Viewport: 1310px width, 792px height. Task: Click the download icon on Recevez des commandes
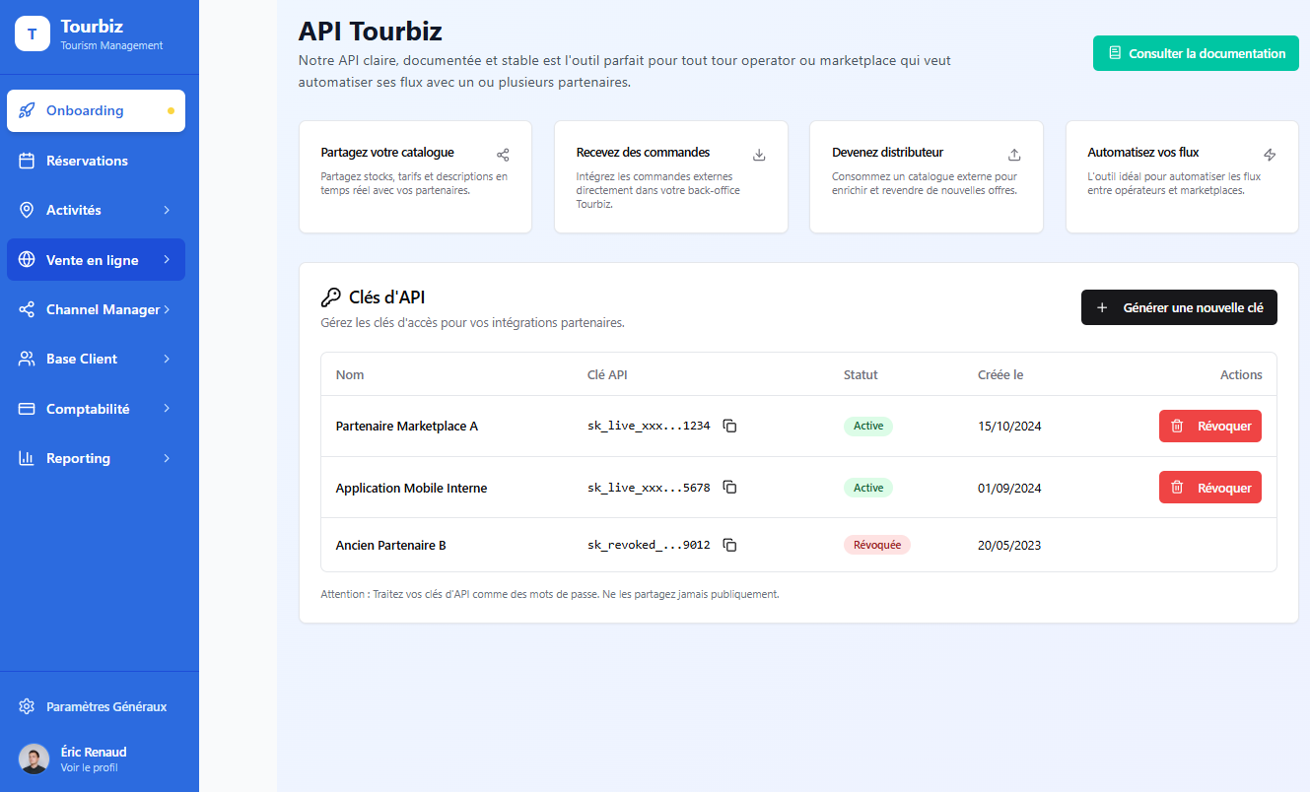[x=759, y=155]
